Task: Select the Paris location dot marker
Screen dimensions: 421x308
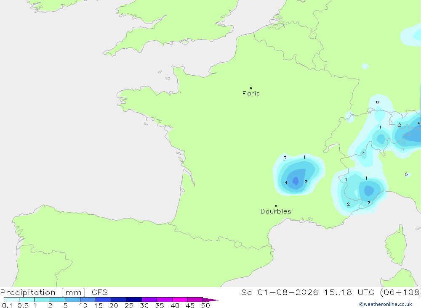Action: (x=251, y=88)
